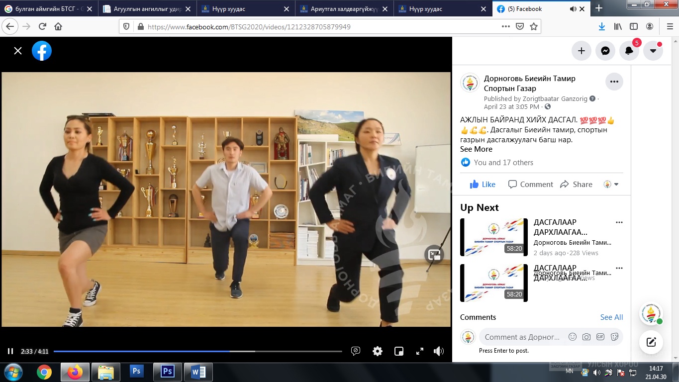
Task: Play the first Up Next video thumbnail
Action: click(x=494, y=237)
